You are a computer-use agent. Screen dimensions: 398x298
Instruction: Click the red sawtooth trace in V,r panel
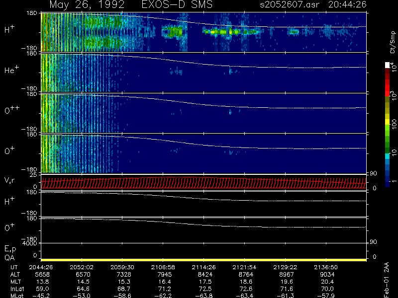tap(203, 183)
